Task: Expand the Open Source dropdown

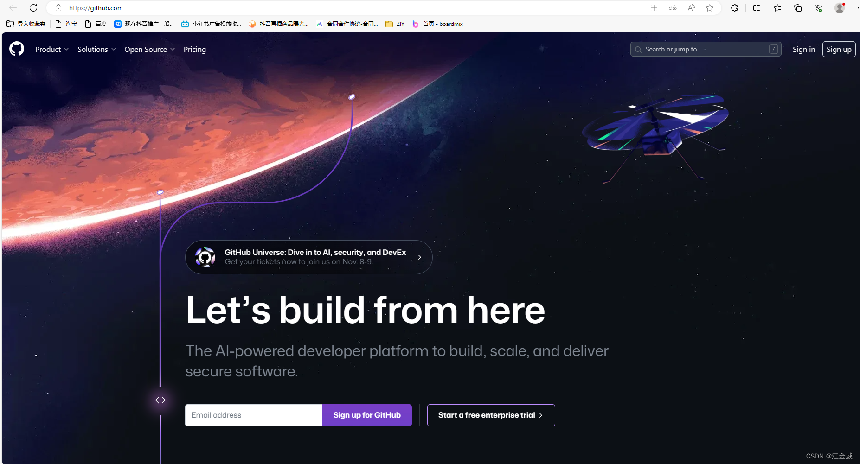Action: pos(149,49)
